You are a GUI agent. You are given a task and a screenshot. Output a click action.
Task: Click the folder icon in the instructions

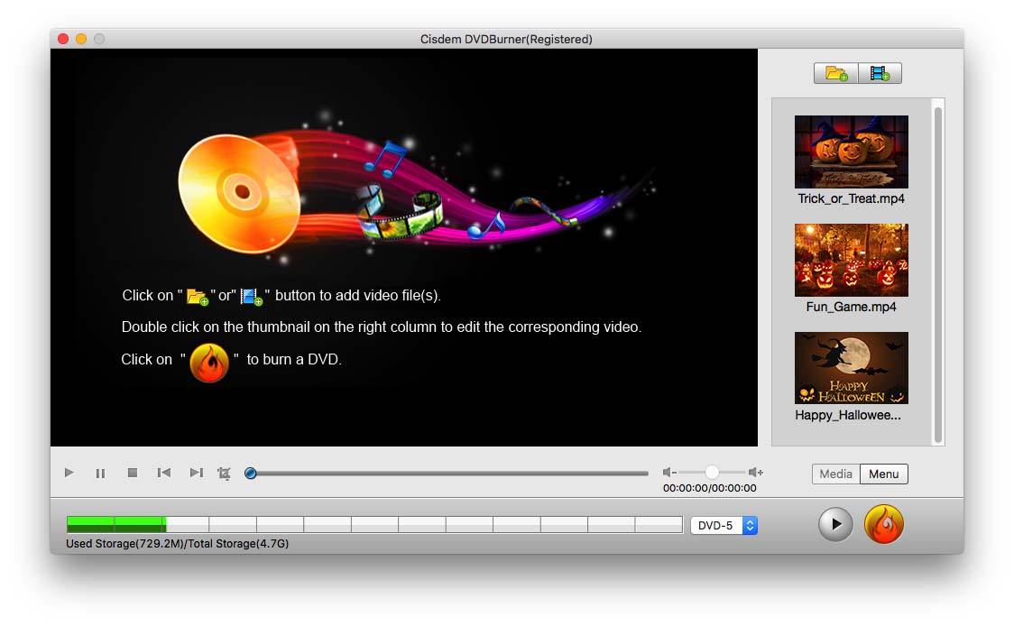tap(198, 297)
